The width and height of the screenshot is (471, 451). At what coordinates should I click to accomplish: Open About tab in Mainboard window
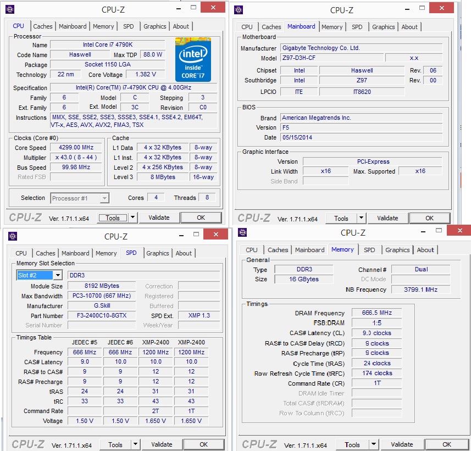tap(409, 27)
